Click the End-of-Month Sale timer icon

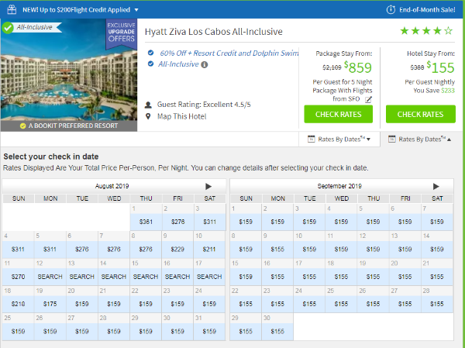(x=391, y=10)
